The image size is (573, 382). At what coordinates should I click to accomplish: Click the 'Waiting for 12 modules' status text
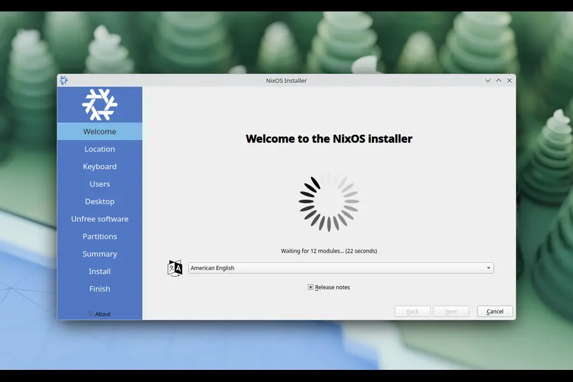pyautogui.click(x=329, y=251)
